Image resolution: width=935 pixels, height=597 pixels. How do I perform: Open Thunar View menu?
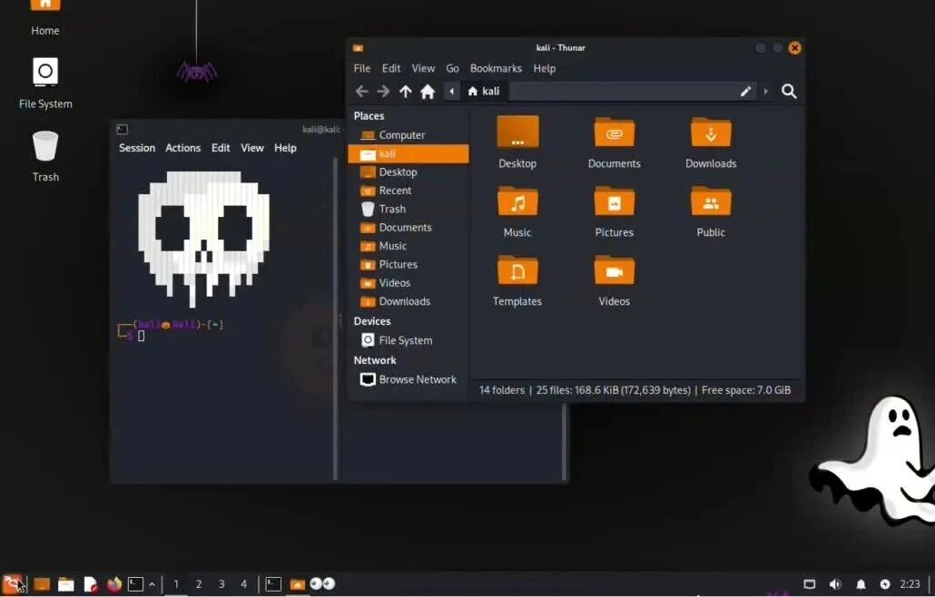click(x=423, y=69)
